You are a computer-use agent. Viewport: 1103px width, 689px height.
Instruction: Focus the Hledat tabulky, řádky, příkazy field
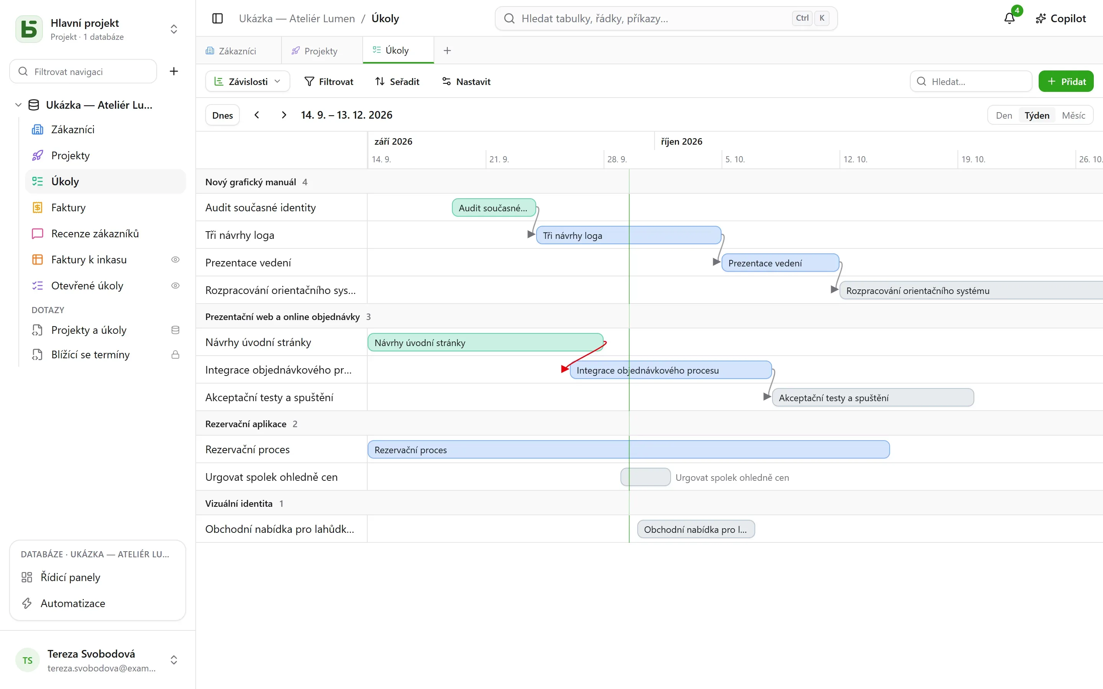pos(666,19)
